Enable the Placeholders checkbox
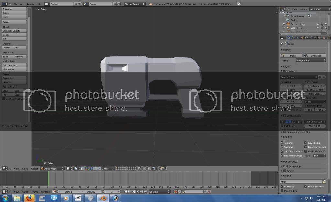The height and width of the screenshot is (202, 331). [282, 191]
